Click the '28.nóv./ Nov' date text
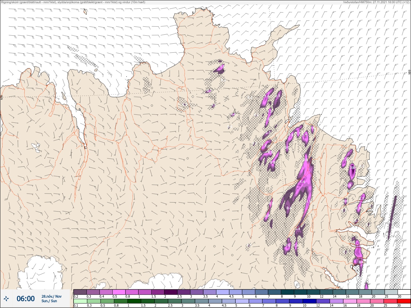 click(x=51, y=296)
